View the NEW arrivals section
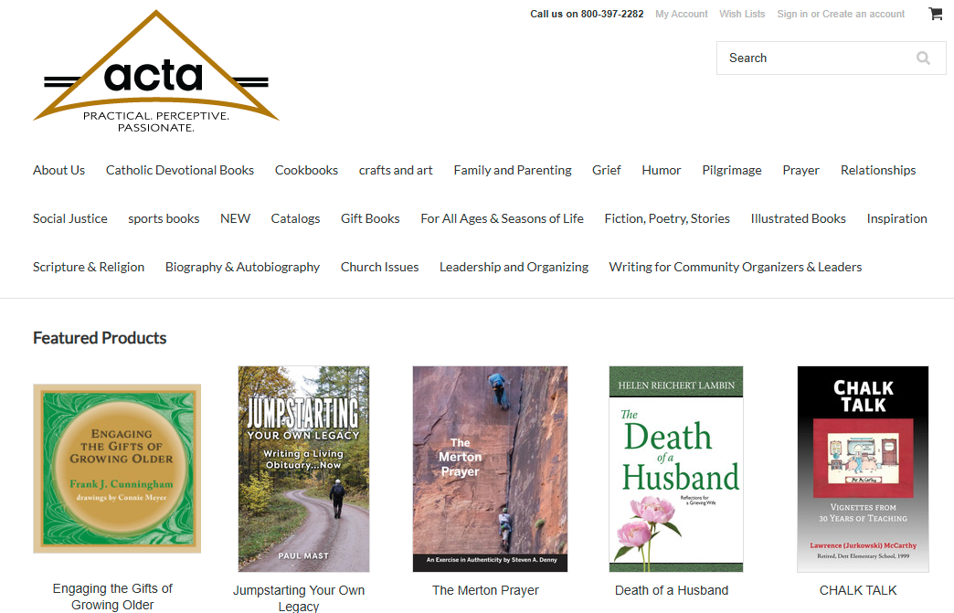Viewport: 954px width, 613px height. coord(235,218)
